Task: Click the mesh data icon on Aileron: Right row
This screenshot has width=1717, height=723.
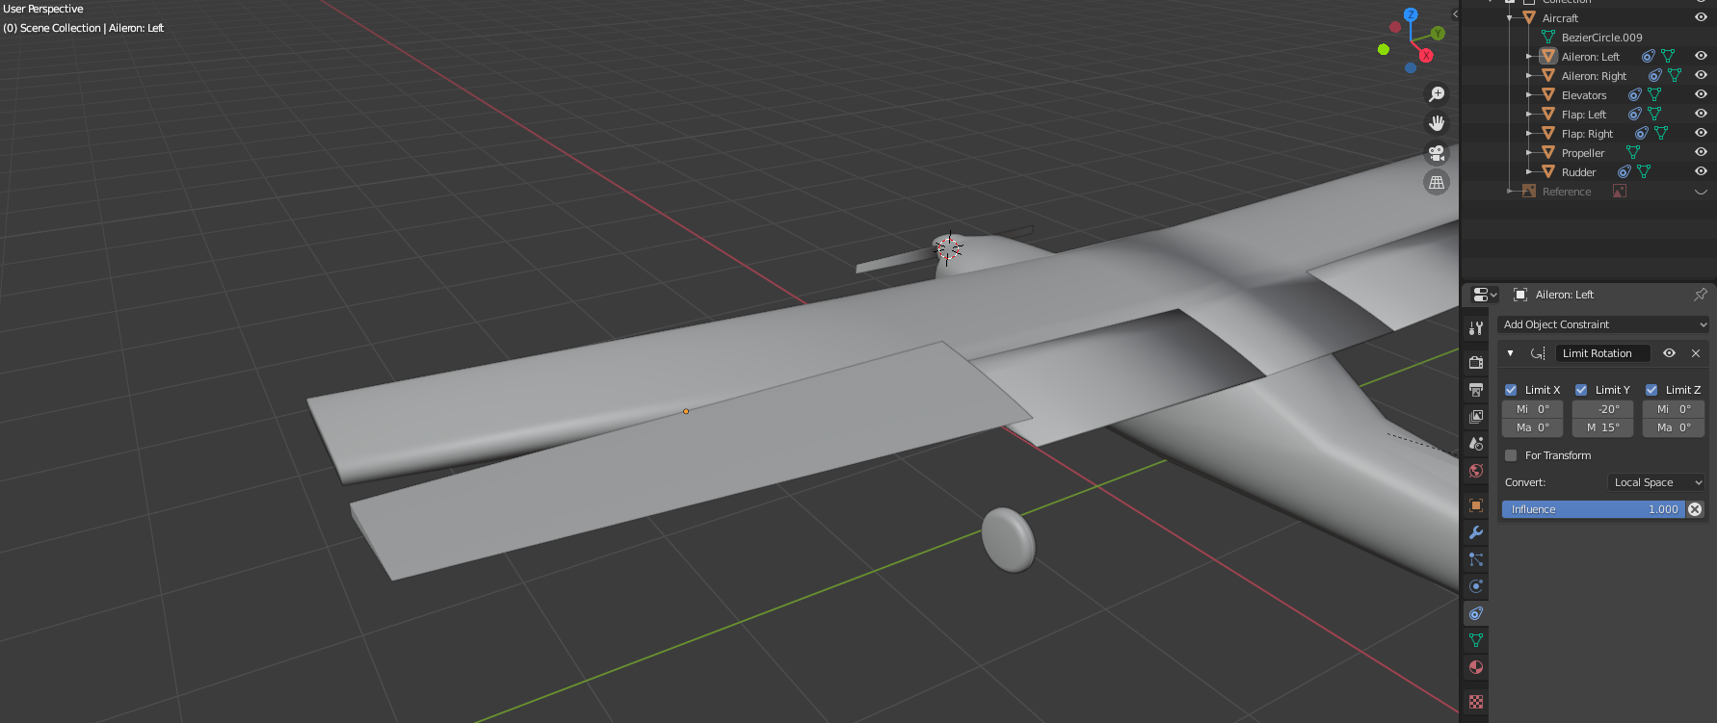Action: pyautogui.click(x=1675, y=76)
